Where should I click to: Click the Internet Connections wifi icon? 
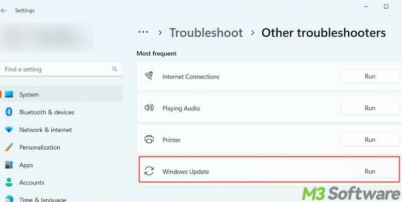(x=149, y=76)
